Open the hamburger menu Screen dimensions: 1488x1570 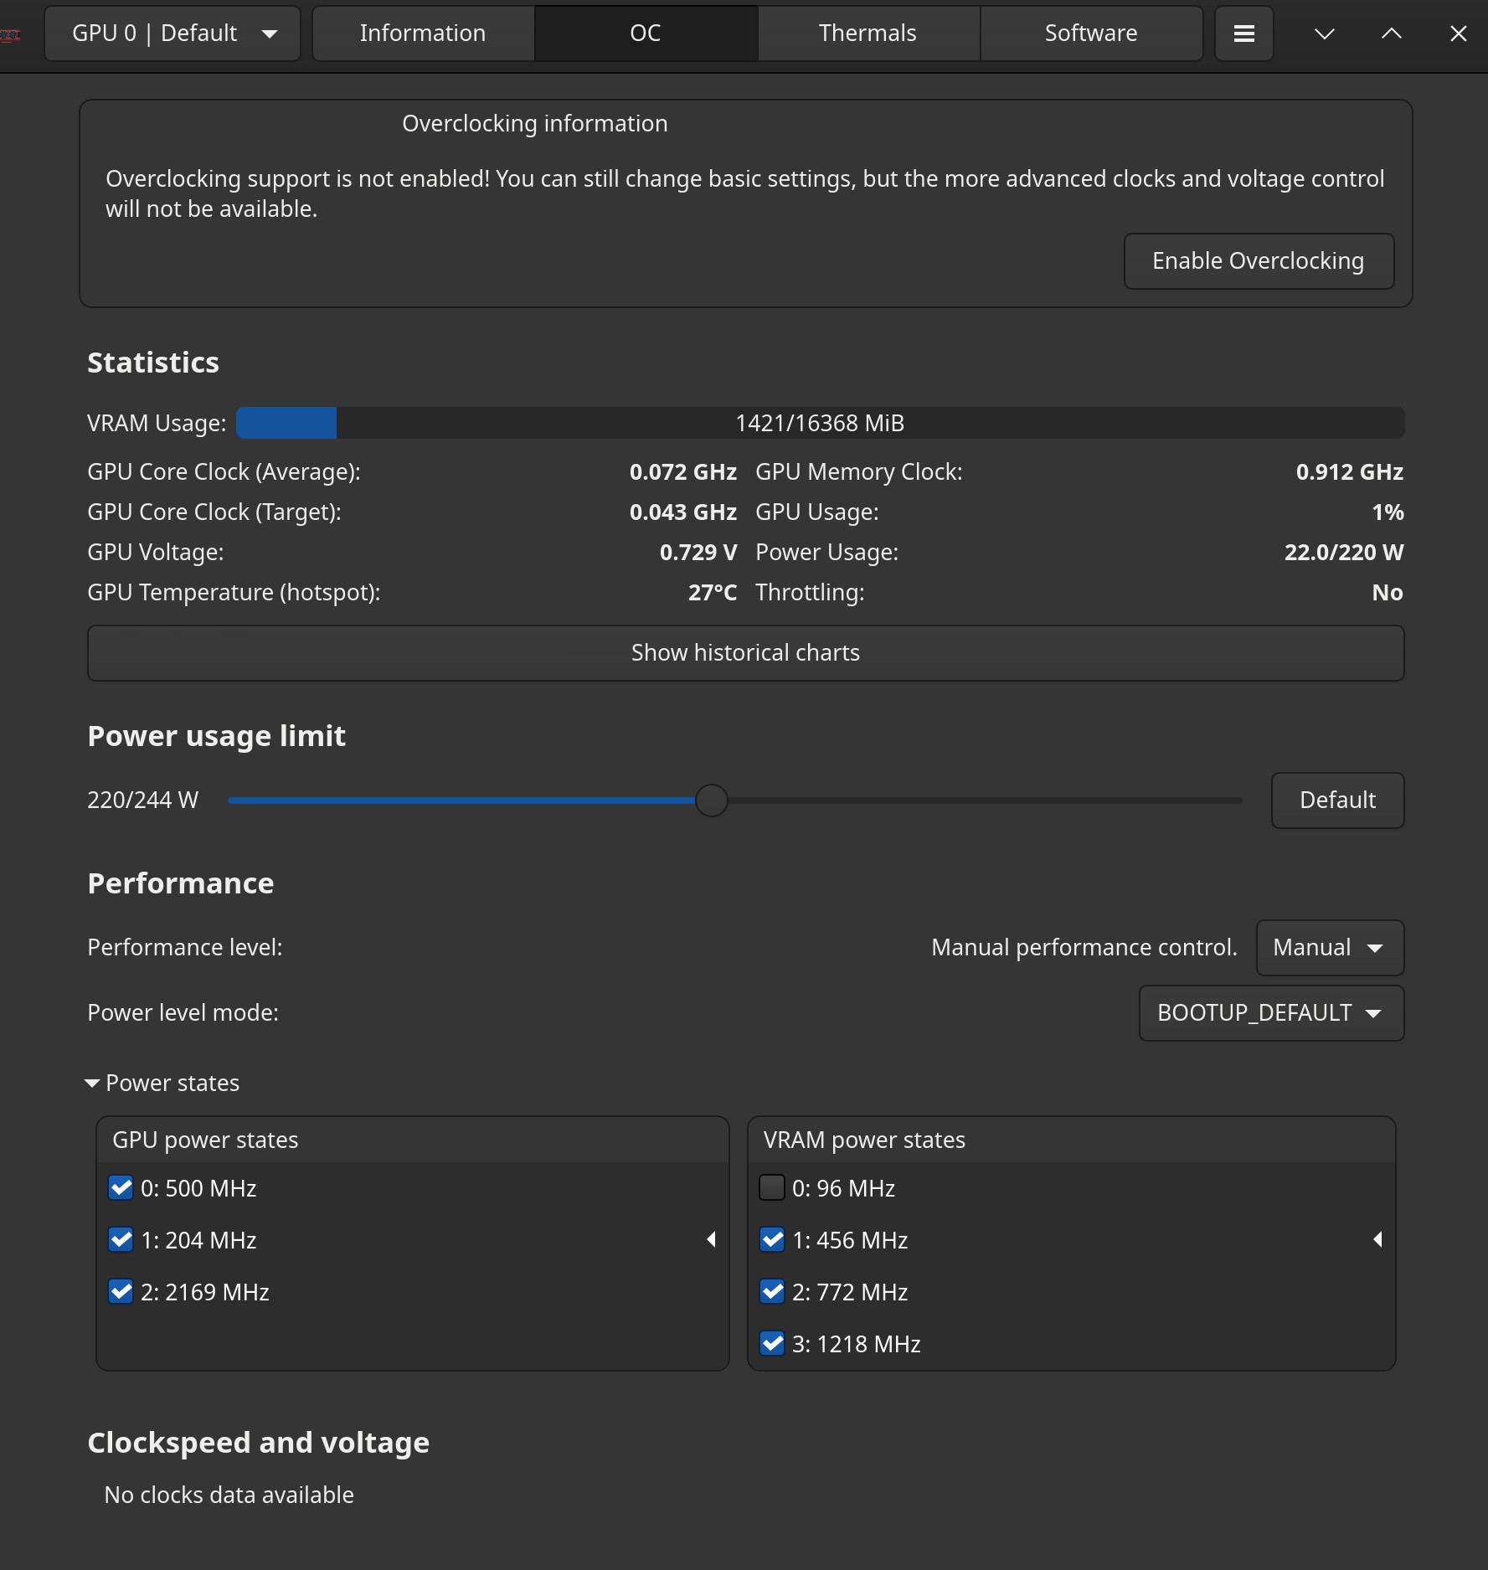tap(1243, 33)
